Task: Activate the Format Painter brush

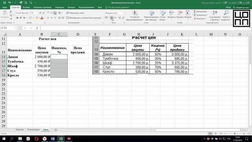Action: (11, 19)
